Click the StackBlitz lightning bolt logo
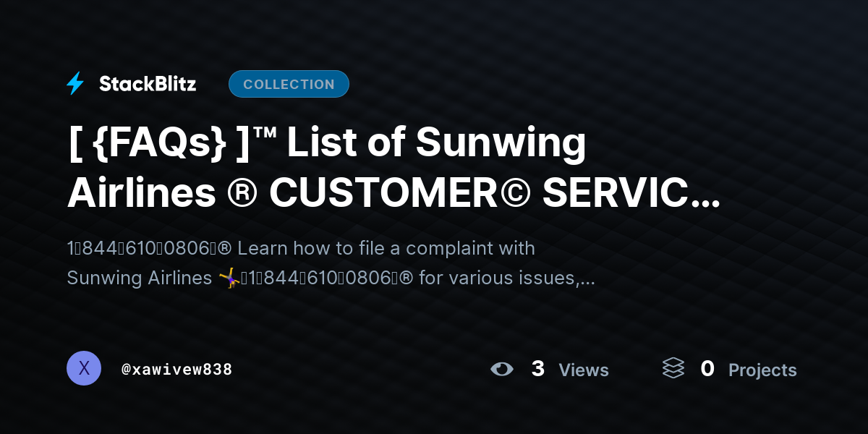Screen dimensions: 868x434 [x=75, y=84]
